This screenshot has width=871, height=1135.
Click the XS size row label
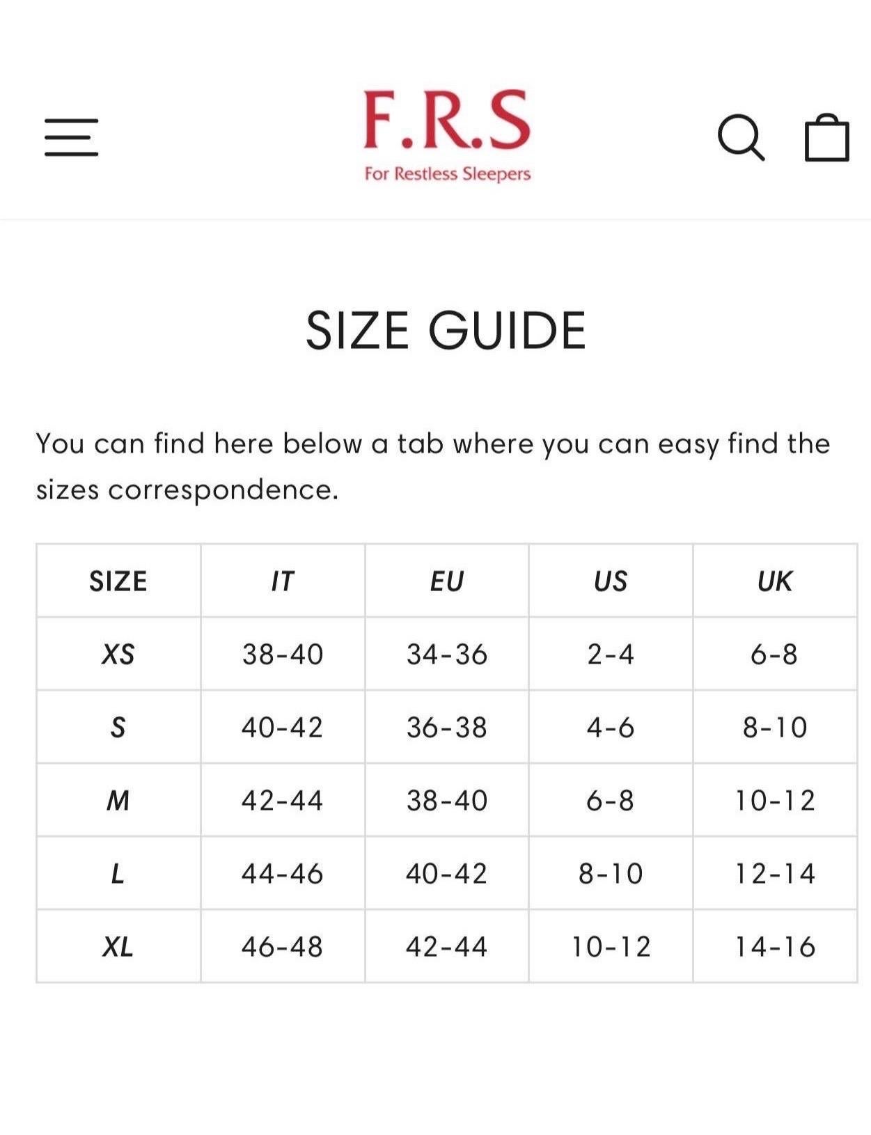pos(118,655)
